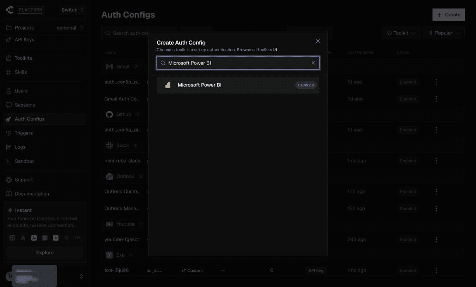This screenshot has width=476, height=287.
Task: Open the Popular sort dropdown
Action: [x=444, y=33]
